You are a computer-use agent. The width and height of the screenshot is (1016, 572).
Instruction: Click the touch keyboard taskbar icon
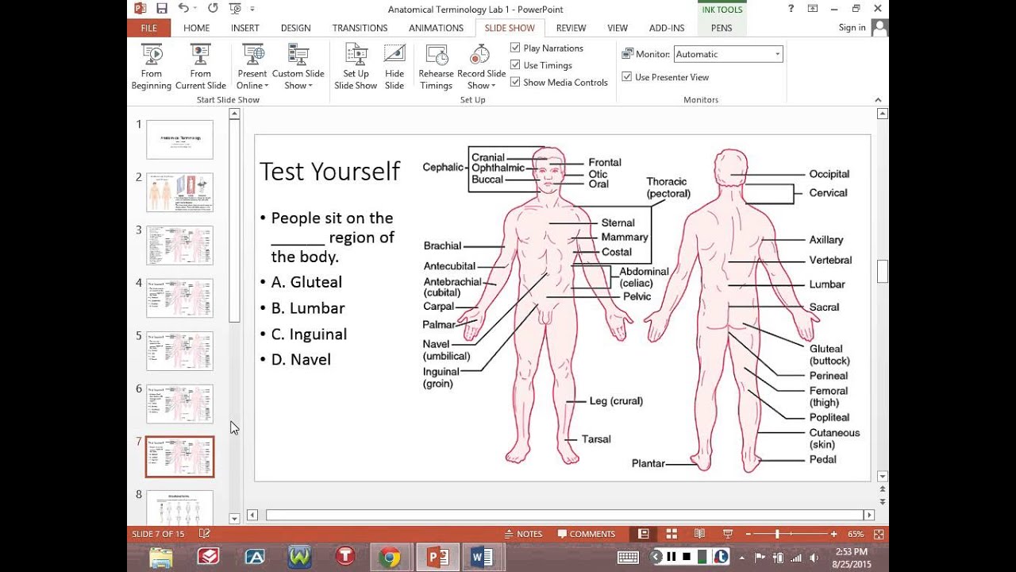click(628, 557)
